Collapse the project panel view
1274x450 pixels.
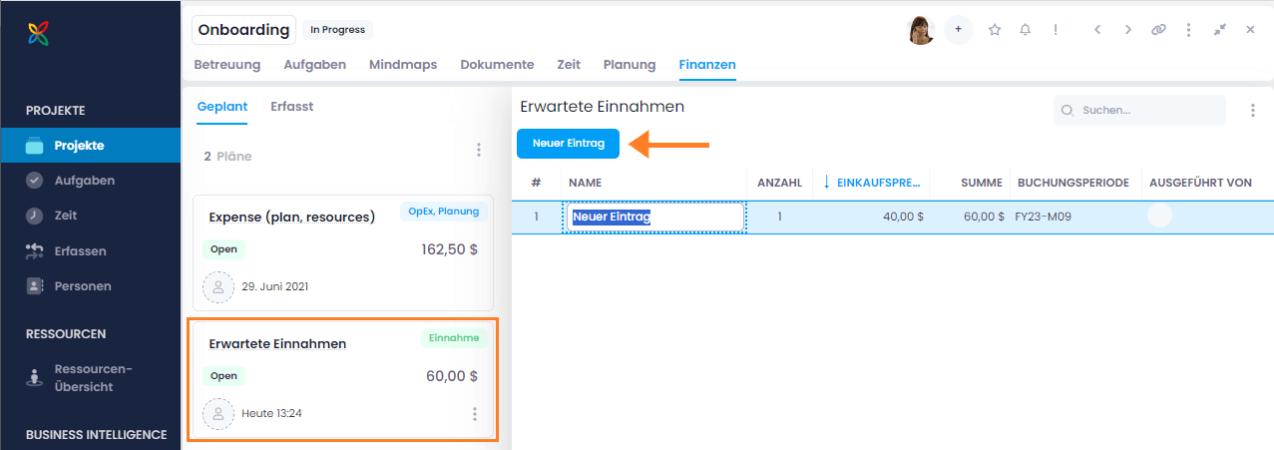[1219, 30]
